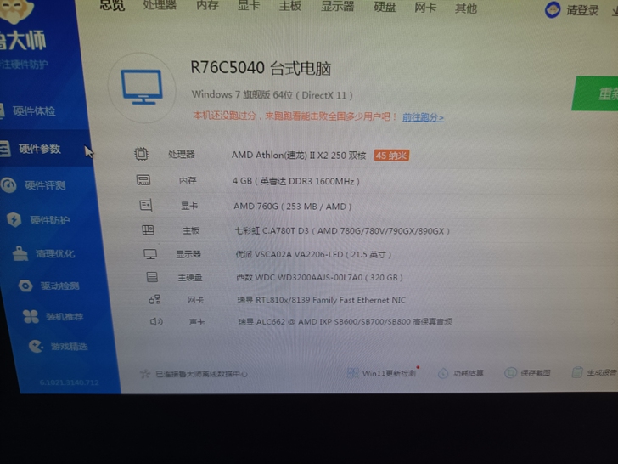Click the 硬件参数 sidebar icon

[5, 149]
